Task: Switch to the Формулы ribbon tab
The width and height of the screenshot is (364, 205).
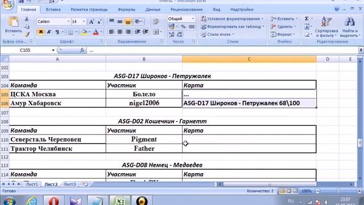Action: (x=126, y=10)
